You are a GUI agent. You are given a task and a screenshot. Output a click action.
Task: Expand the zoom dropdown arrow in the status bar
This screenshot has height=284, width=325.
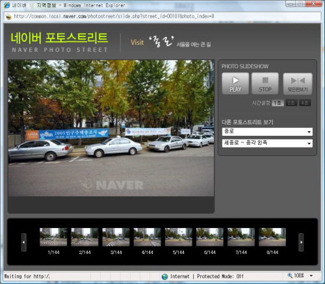(311, 276)
